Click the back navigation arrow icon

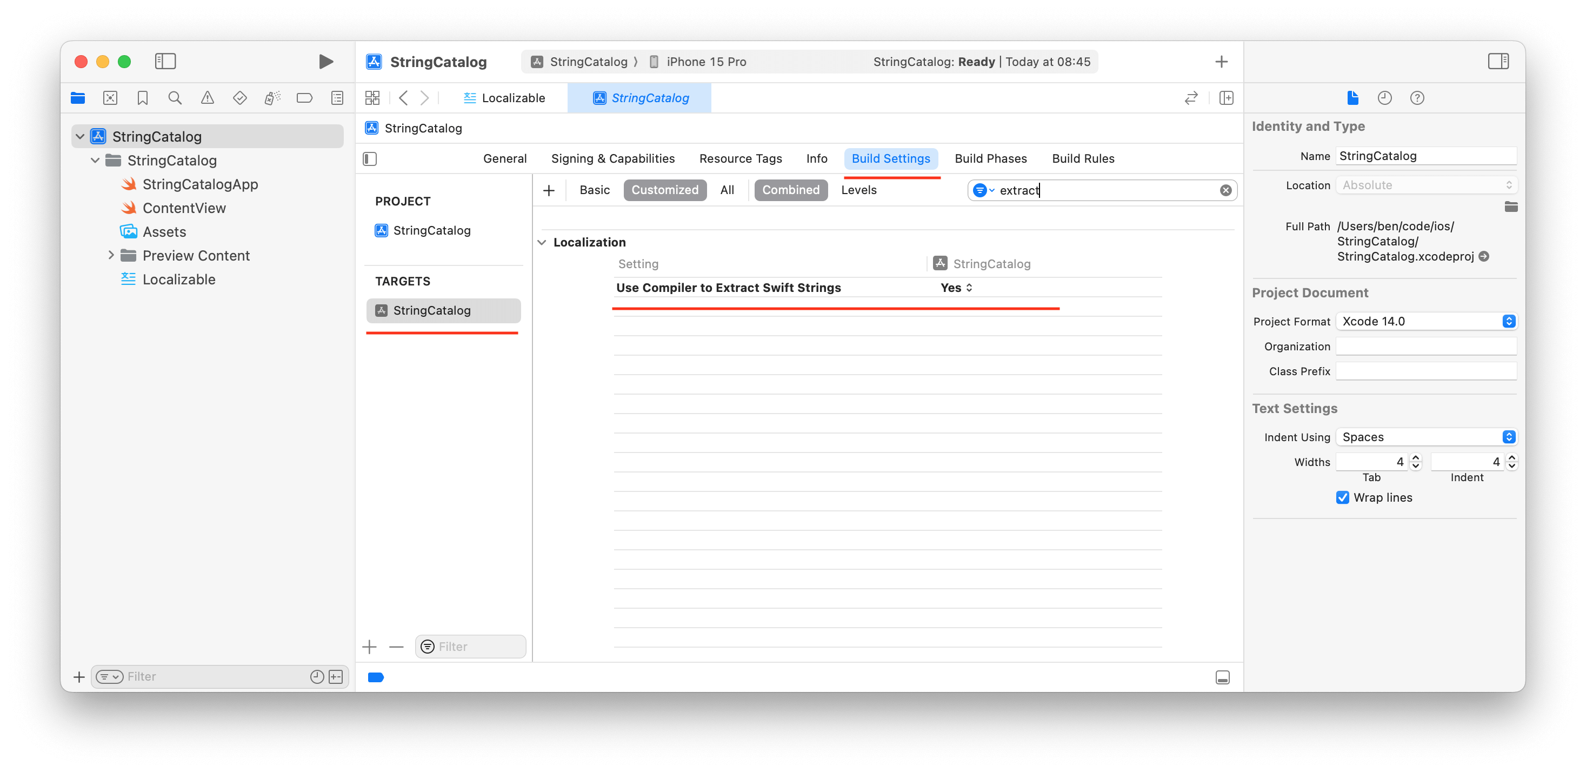pyautogui.click(x=404, y=98)
